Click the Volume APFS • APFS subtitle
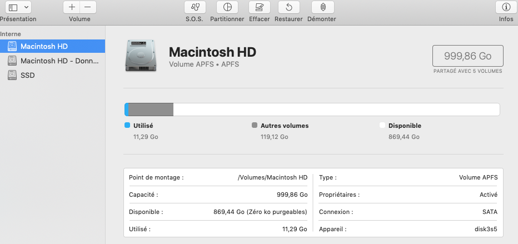The width and height of the screenshot is (518, 244). click(x=204, y=64)
